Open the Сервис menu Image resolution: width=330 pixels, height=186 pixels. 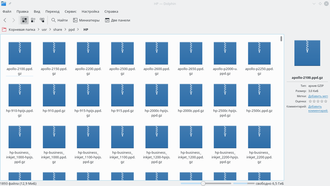[71, 11]
